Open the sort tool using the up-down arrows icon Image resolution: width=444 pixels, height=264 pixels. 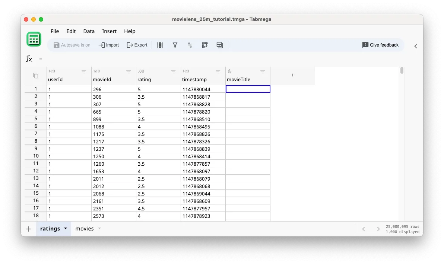(190, 45)
